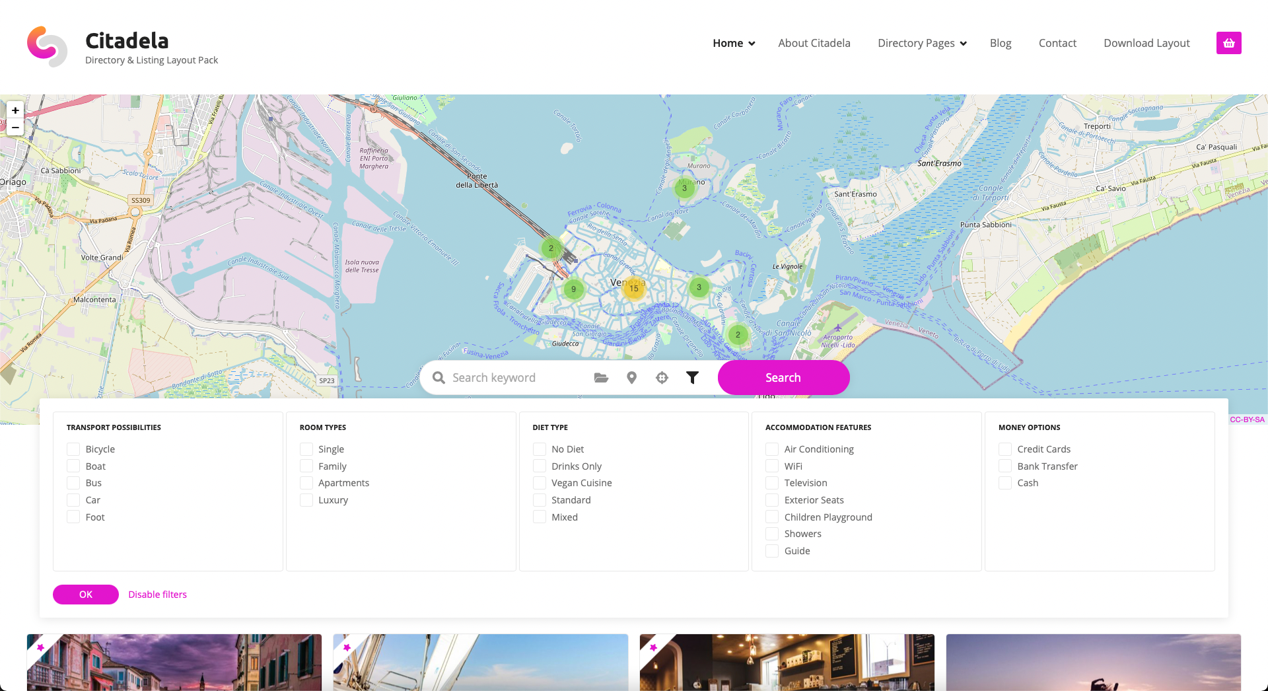
Task: Check the Credit Cards money option
Action: coord(1005,449)
